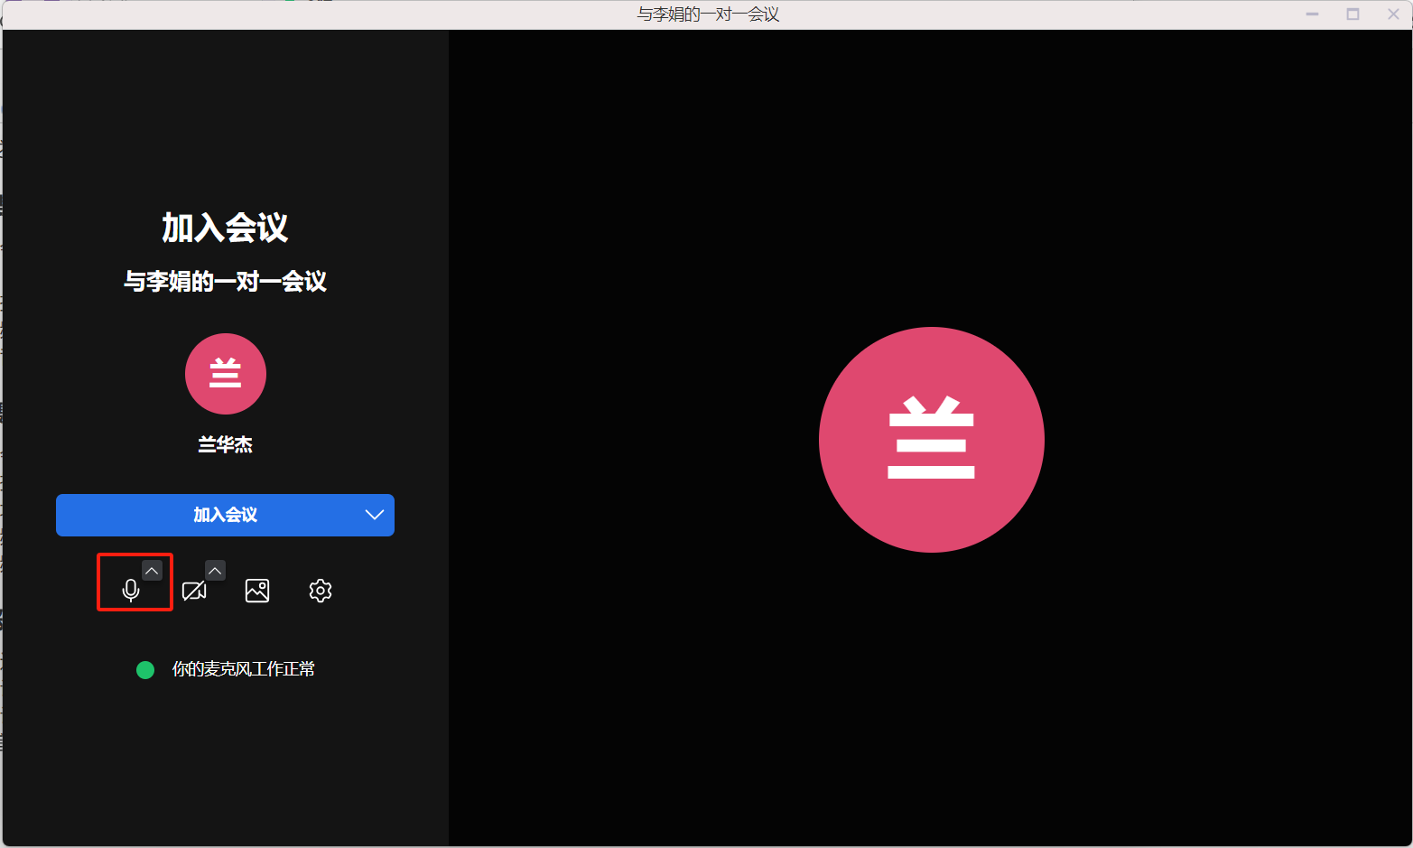This screenshot has height=848, width=1413.
Task: Click the large 兰 avatar in preview
Action: pyautogui.click(x=931, y=440)
